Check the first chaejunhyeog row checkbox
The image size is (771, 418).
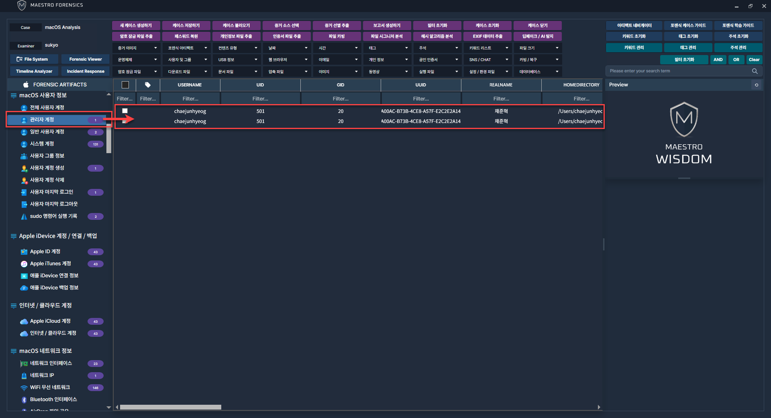pos(125,111)
